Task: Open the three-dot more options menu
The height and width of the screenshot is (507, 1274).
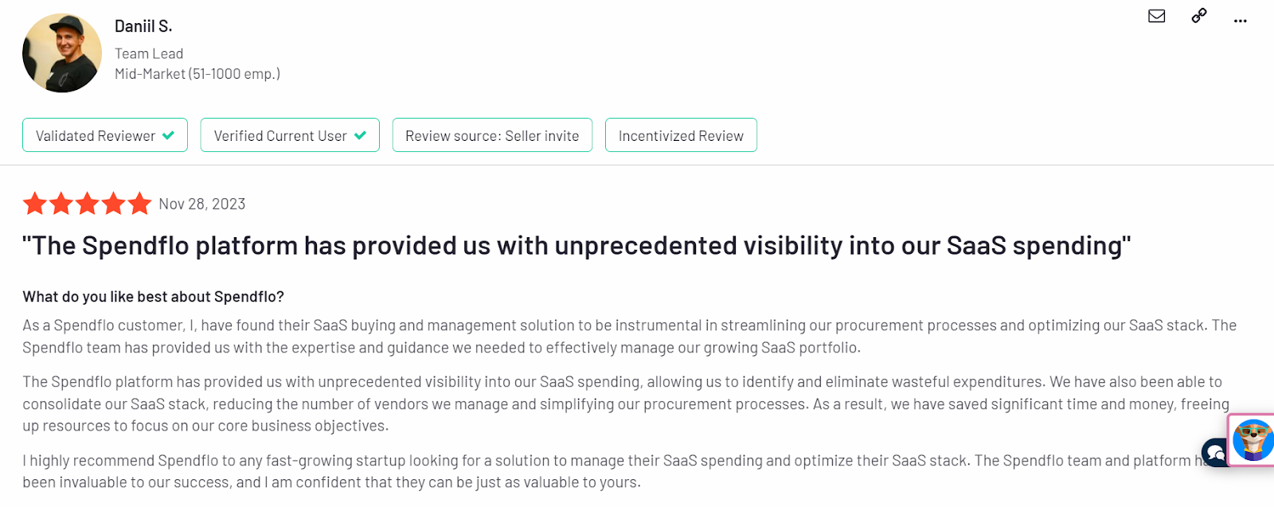Action: (x=1240, y=21)
